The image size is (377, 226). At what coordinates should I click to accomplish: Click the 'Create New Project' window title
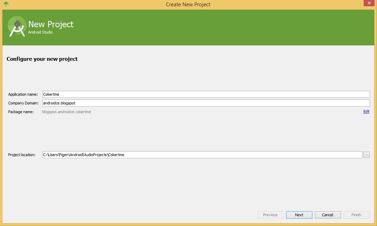pyautogui.click(x=188, y=5)
